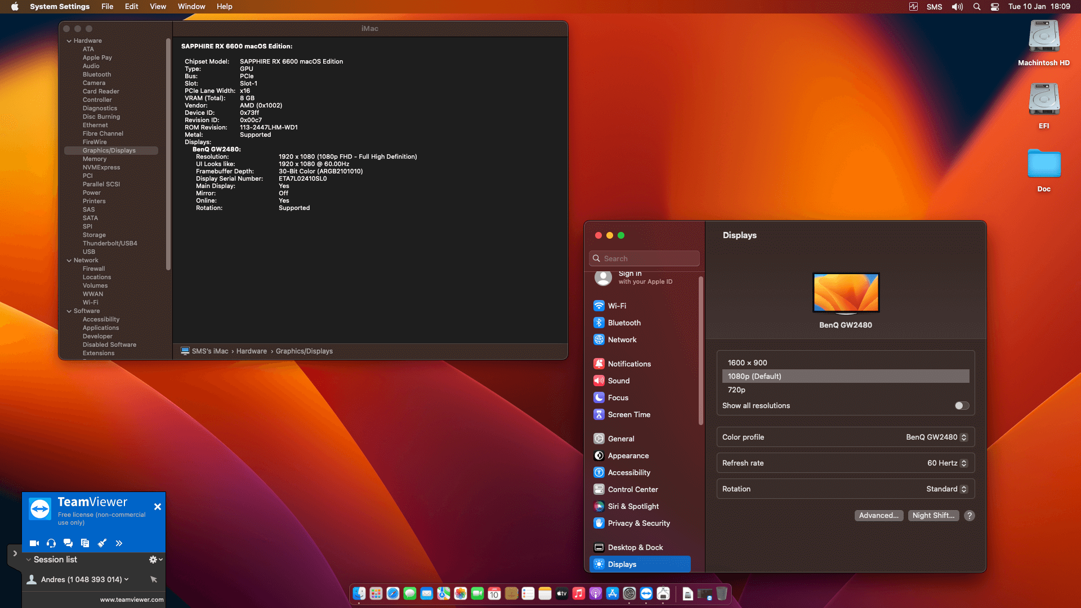Click the Advanced... button
Screen dimensions: 1081x608
pos(878,515)
